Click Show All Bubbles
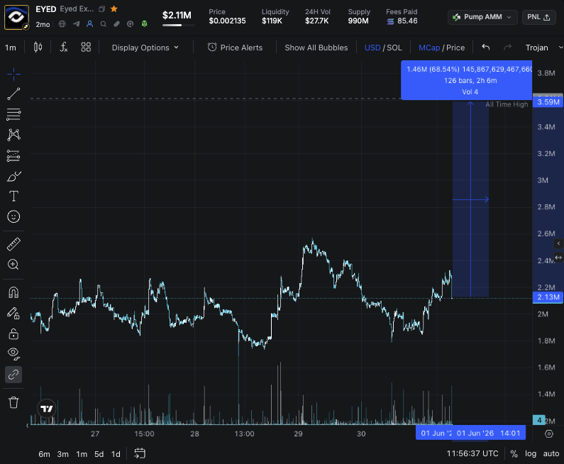564x464 pixels. [316, 48]
